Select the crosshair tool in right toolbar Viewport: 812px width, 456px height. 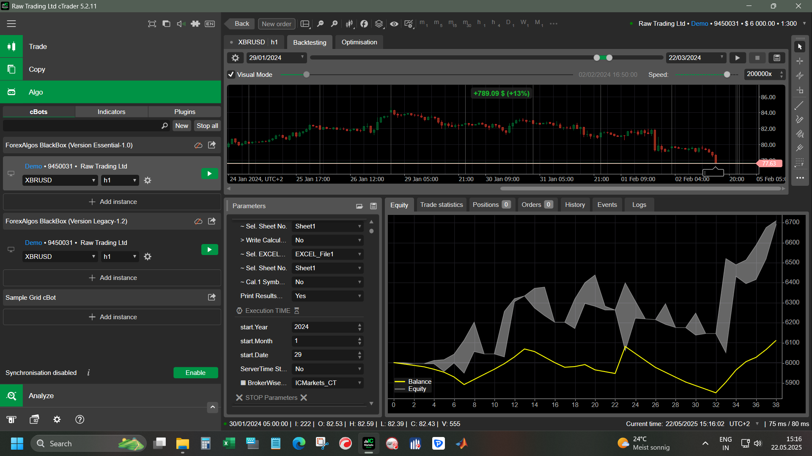(x=800, y=61)
